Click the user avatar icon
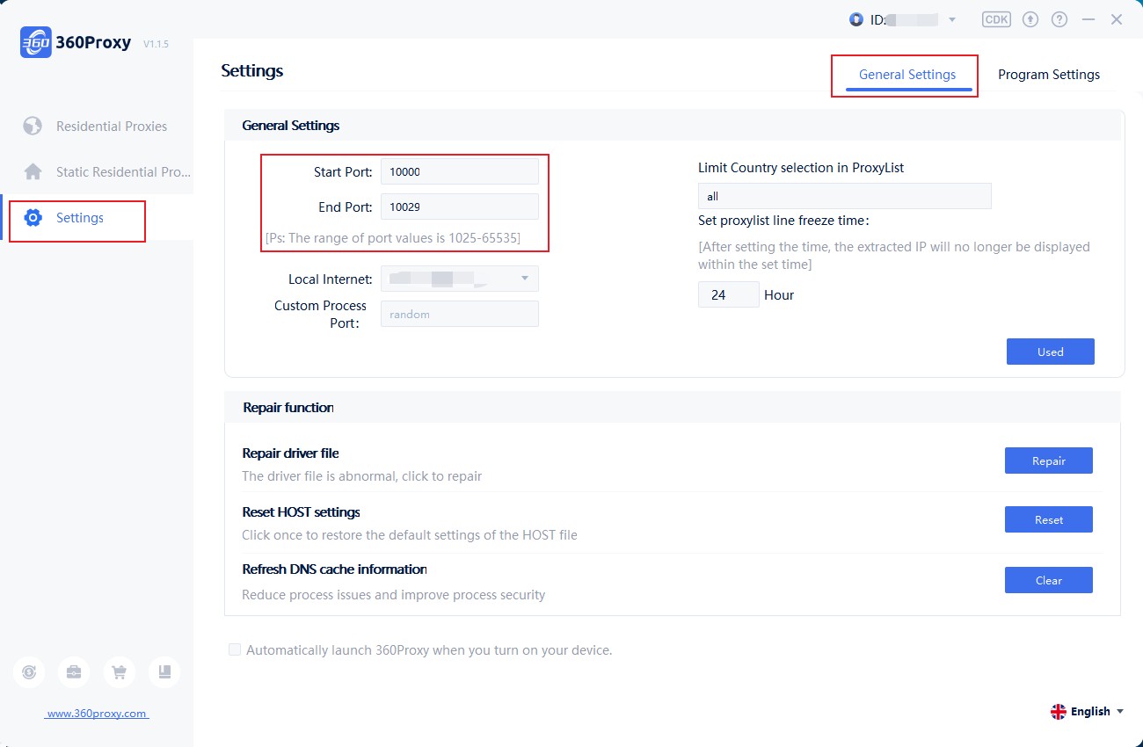1143x747 pixels. (856, 19)
